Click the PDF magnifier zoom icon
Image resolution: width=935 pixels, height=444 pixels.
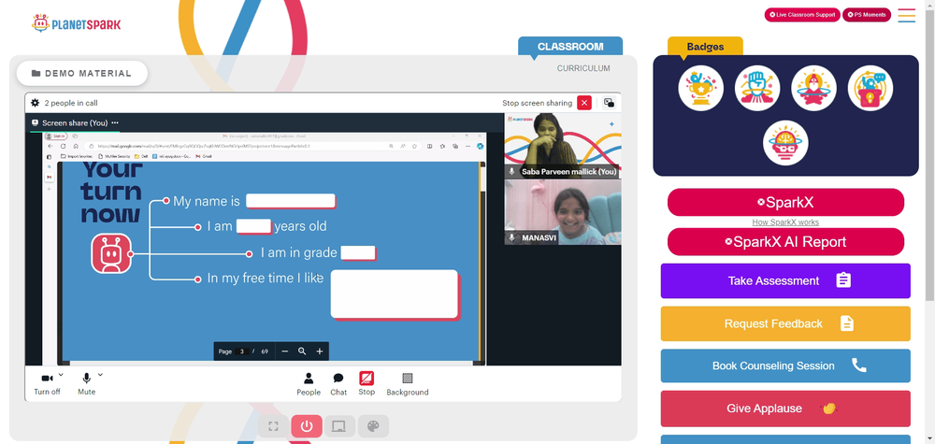pyautogui.click(x=302, y=351)
